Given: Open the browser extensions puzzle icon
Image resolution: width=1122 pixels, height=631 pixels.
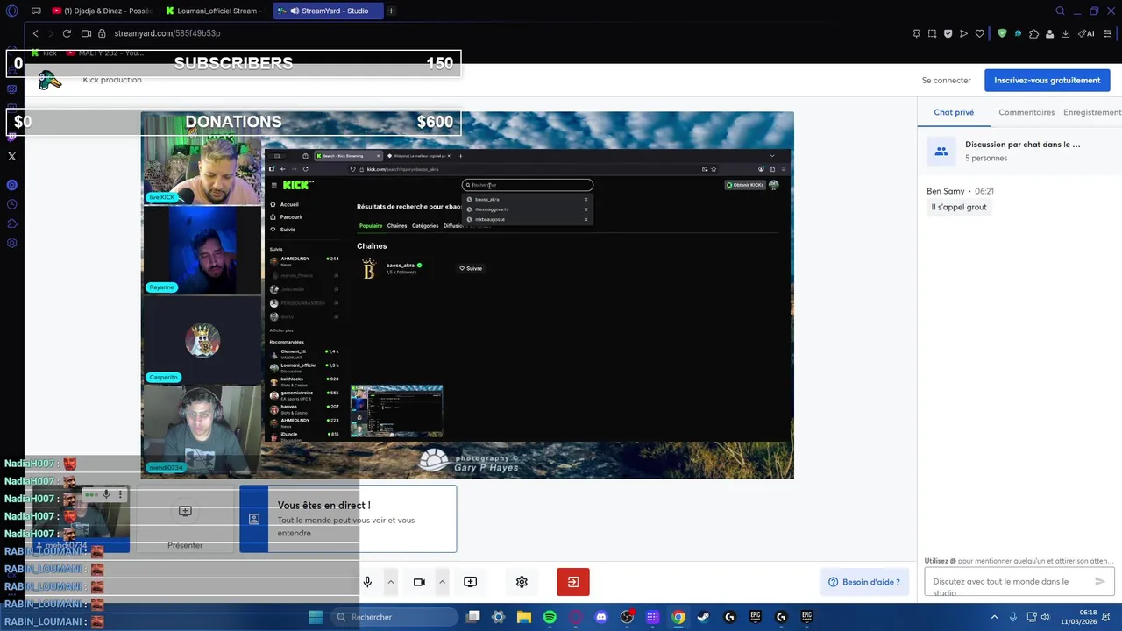Looking at the screenshot, I should click(1034, 33).
